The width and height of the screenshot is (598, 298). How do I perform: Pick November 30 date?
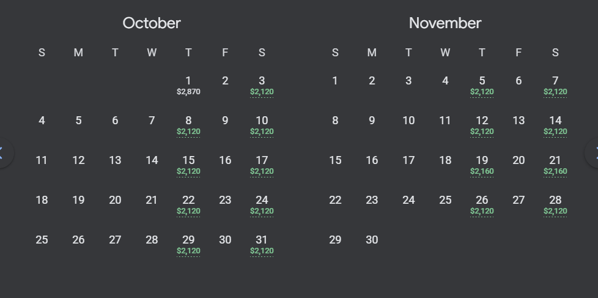[372, 240]
